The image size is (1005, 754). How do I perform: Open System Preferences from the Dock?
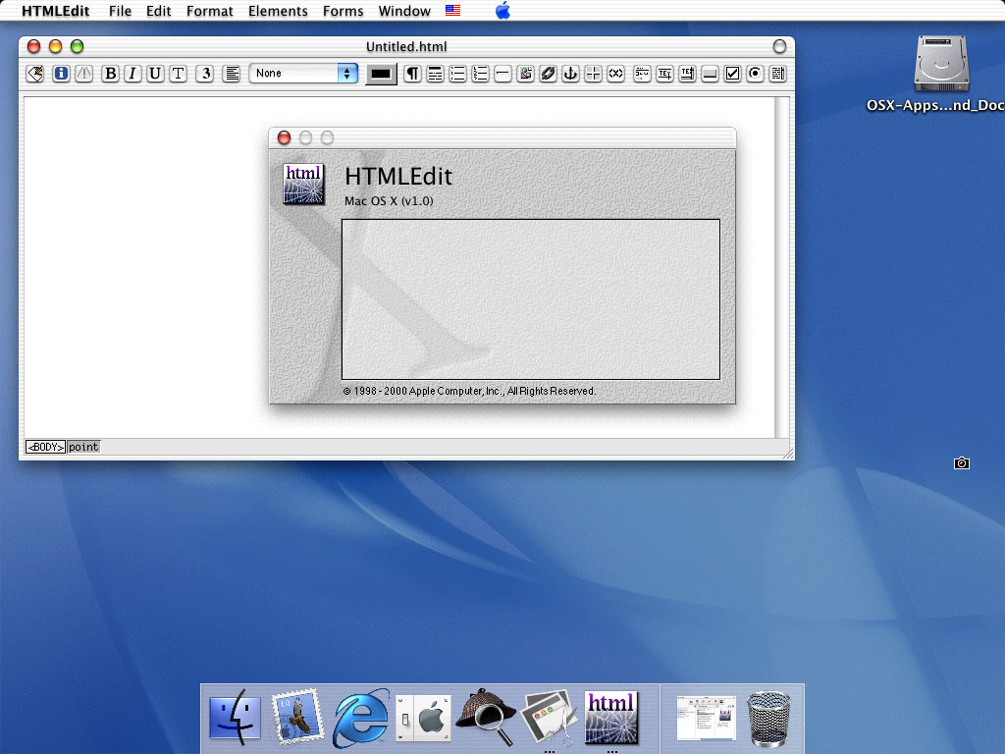point(423,718)
